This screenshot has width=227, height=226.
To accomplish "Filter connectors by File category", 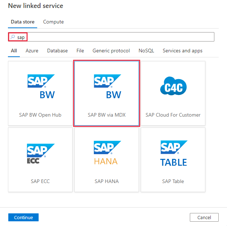I will point(80,51).
